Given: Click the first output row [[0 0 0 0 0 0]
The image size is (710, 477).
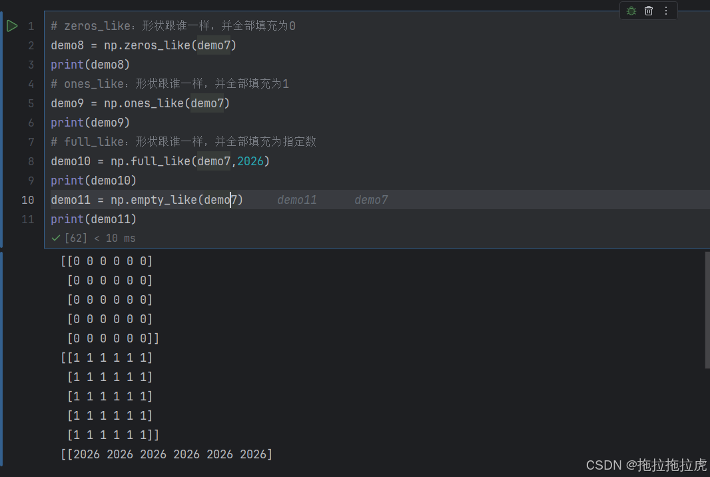Looking at the screenshot, I should point(107,261).
